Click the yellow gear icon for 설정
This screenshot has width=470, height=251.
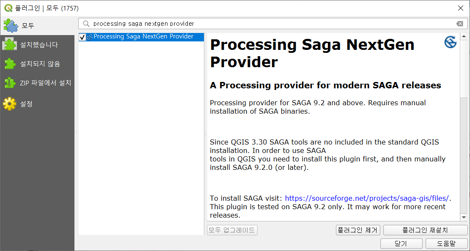pos(10,104)
